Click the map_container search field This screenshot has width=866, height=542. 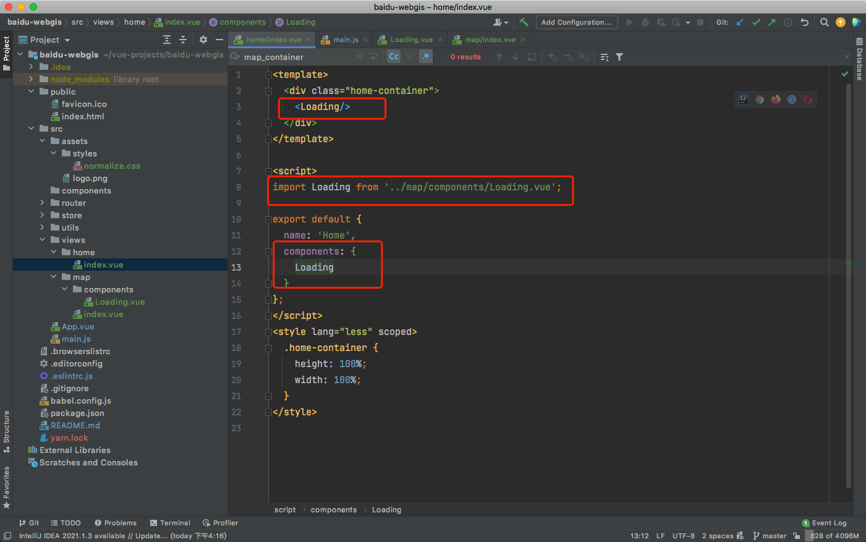point(299,57)
